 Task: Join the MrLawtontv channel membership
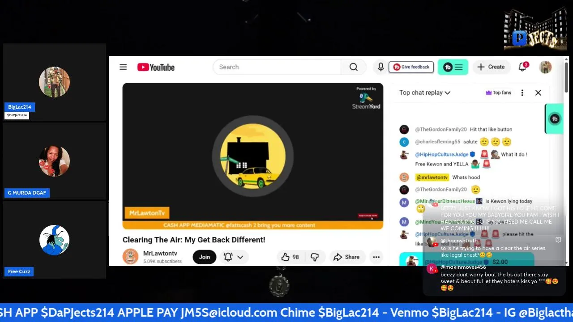pyautogui.click(x=204, y=257)
